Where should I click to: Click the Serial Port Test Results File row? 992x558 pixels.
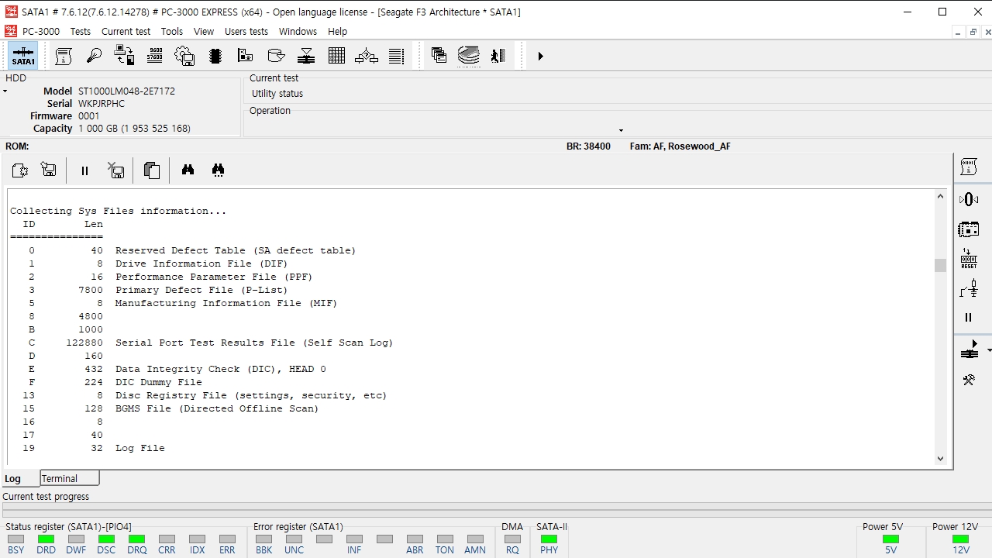pyautogui.click(x=201, y=343)
